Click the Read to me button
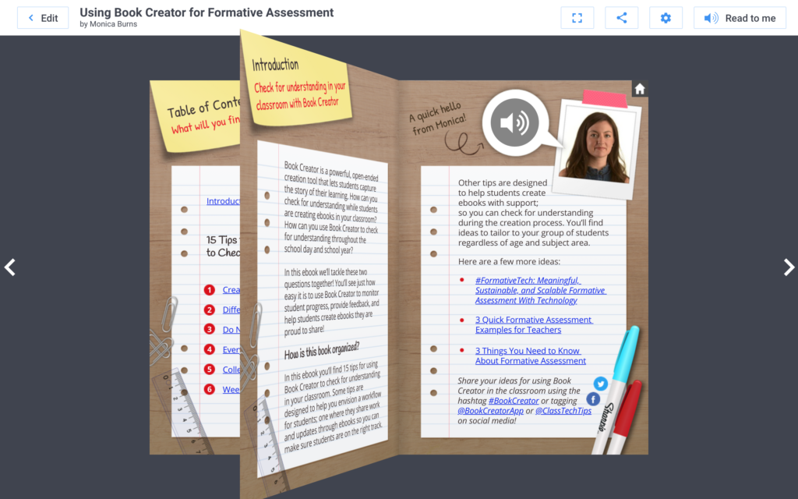 740,18
